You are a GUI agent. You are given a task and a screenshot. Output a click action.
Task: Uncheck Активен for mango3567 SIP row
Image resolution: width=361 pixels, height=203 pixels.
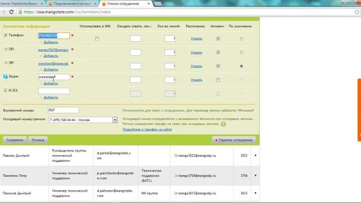[218, 52]
